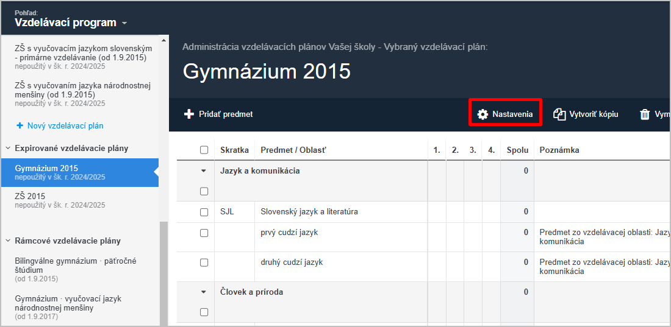Click plus icon beside Nový vzdelávací plán
This screenshot has width=671, height=327.
pyautogui.click(x=20, y=125)
